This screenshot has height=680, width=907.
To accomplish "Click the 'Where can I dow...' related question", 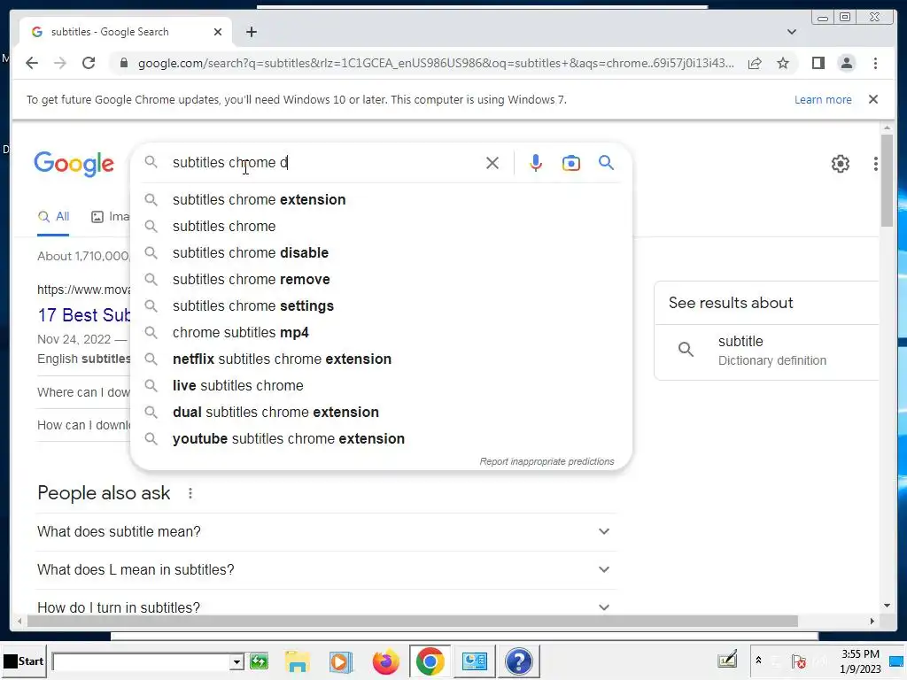I will 84,392.
